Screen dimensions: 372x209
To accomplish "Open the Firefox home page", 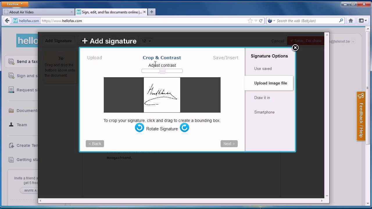I will click(x=351, y=21).
